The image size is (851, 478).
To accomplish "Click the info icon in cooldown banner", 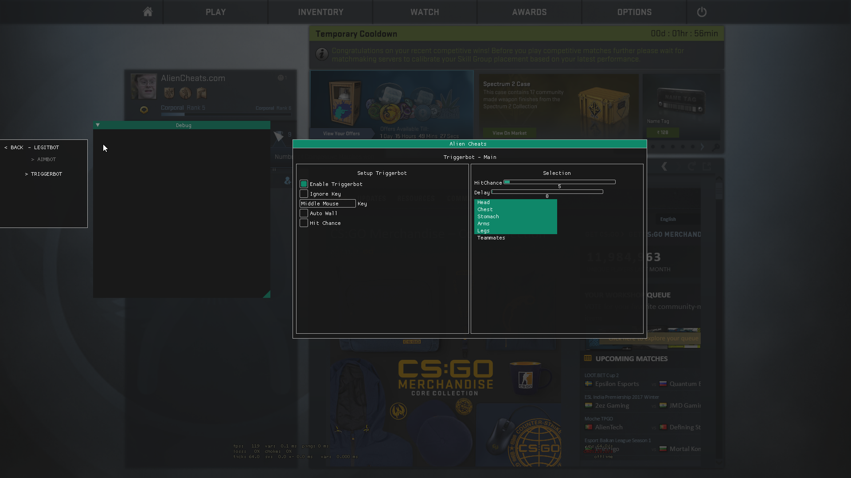I will 322,54.
